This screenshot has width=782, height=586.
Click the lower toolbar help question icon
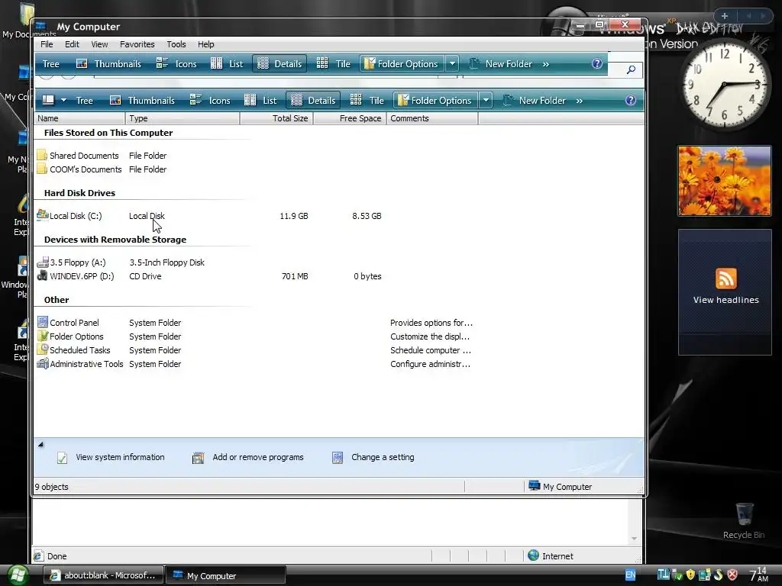[x=630, y=100]
